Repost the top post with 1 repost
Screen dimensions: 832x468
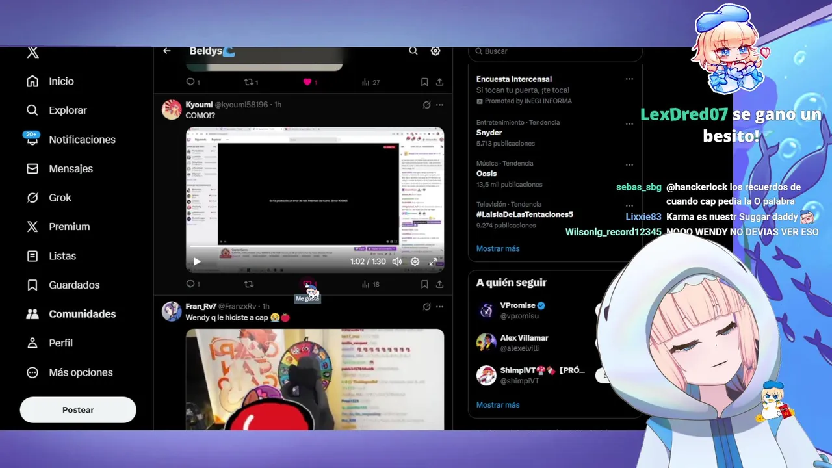point(251,82)
